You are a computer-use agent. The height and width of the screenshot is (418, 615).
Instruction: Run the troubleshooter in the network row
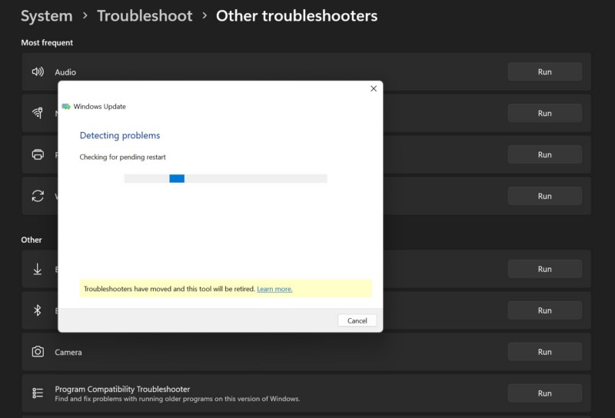click(x=544, y=113)
